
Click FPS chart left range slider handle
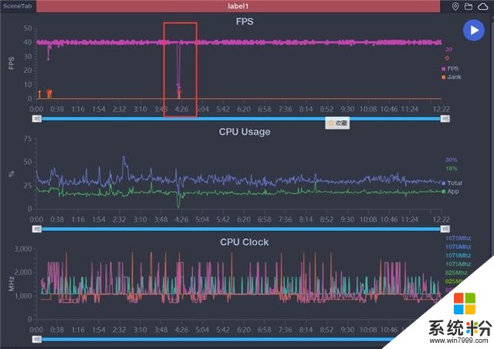tap(36, 119)
